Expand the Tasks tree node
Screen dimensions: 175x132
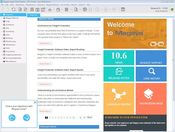(2, 21)
